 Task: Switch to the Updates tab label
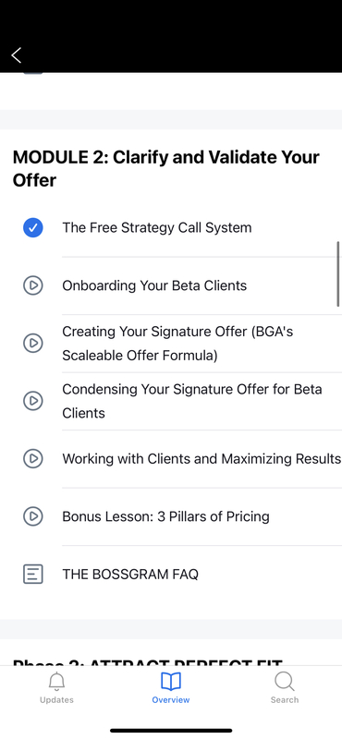pos(56,700)
